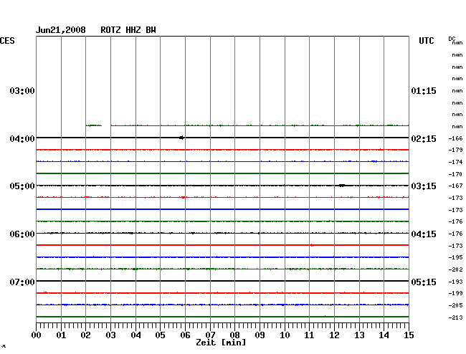Click minute tick label 08
The height and width of the screenshot is (354, 466).
point(234,335)
